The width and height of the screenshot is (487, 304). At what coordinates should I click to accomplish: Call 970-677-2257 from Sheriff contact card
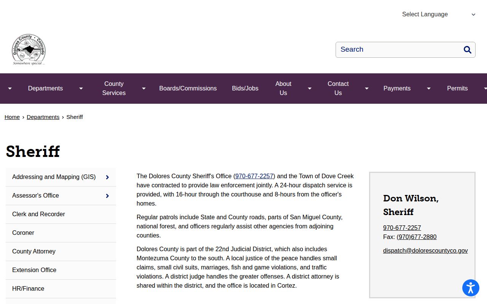pos(402,228)
